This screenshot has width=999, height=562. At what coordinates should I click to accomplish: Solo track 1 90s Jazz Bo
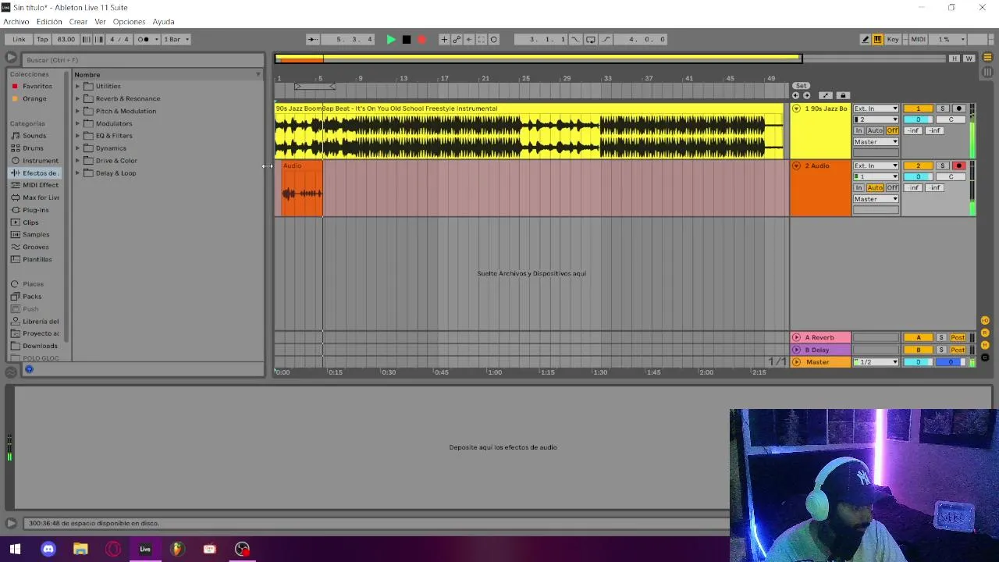[942, 108]
